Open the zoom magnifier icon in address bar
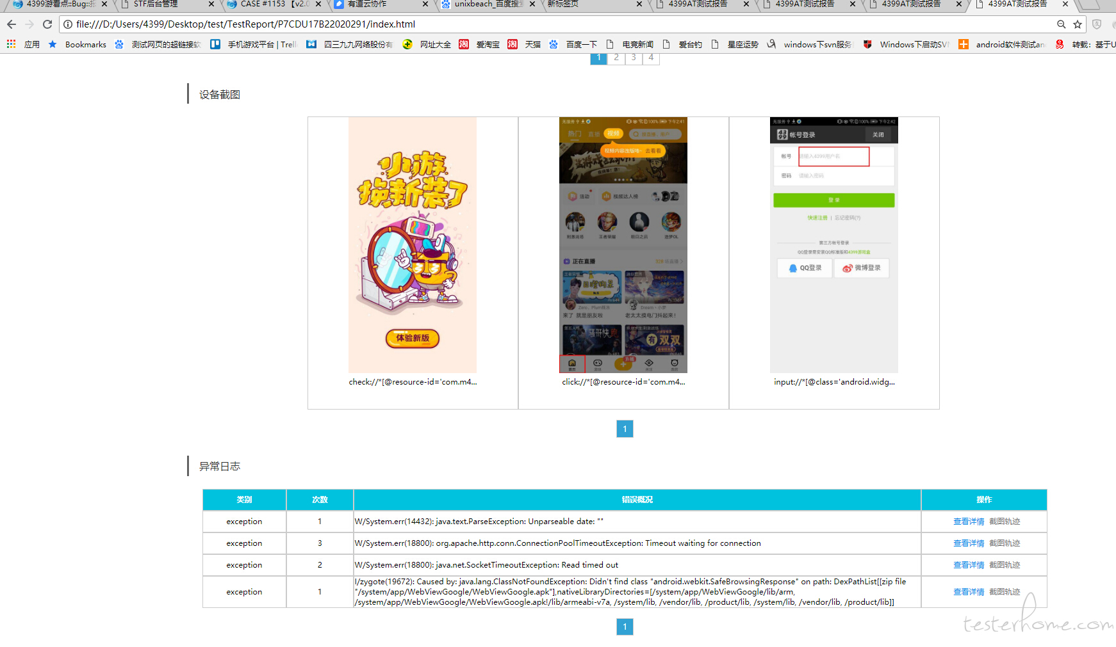1116x647 pixels. pyautogui.click(x=1062, y=24)
